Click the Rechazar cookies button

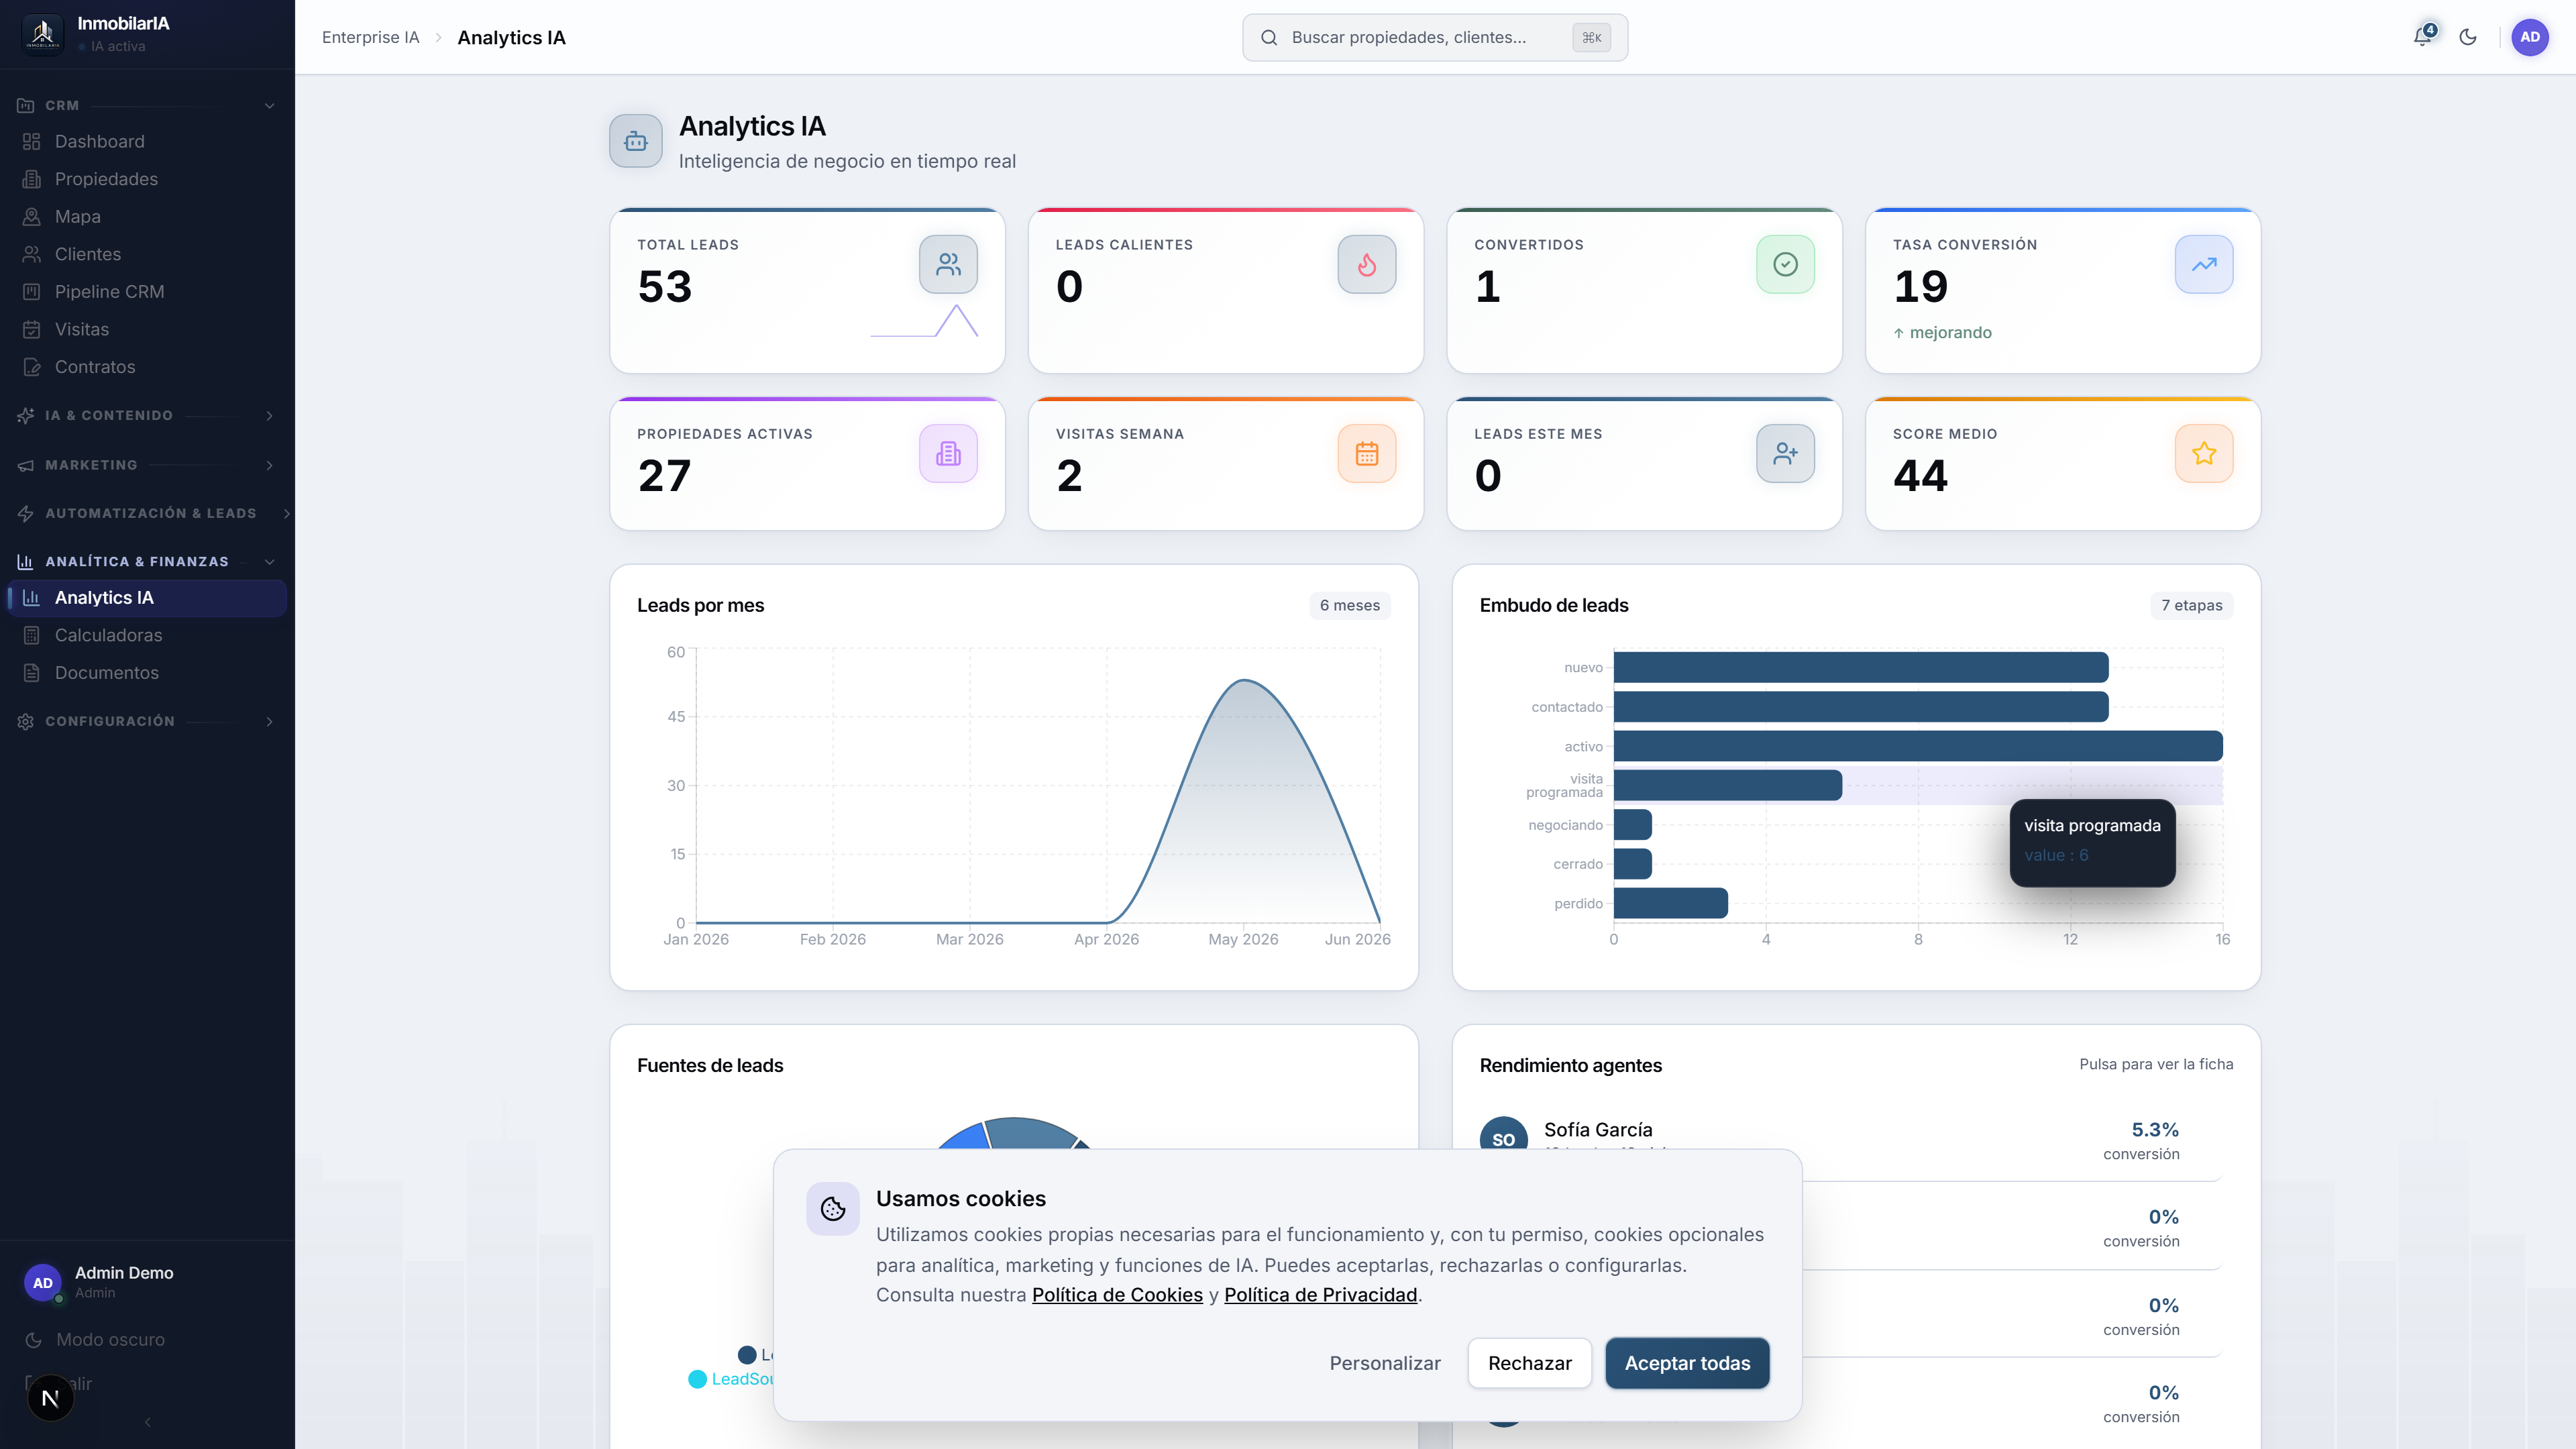click(1529, 1363)
